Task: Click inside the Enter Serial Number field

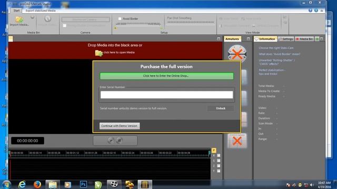Action: point(166,94)
